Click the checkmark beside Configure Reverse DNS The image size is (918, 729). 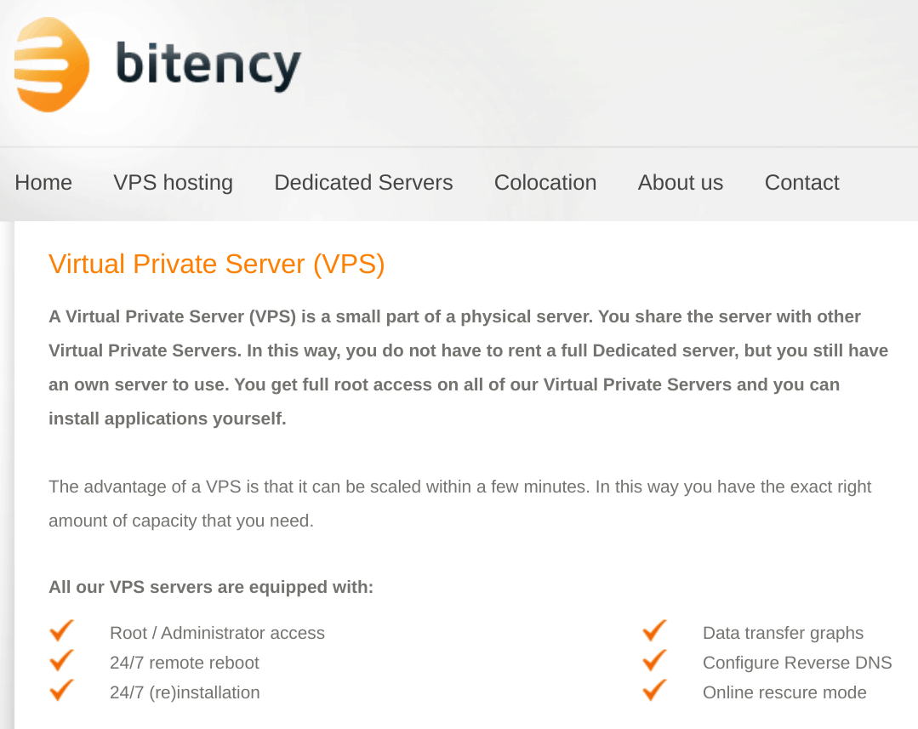click(654, 660)
